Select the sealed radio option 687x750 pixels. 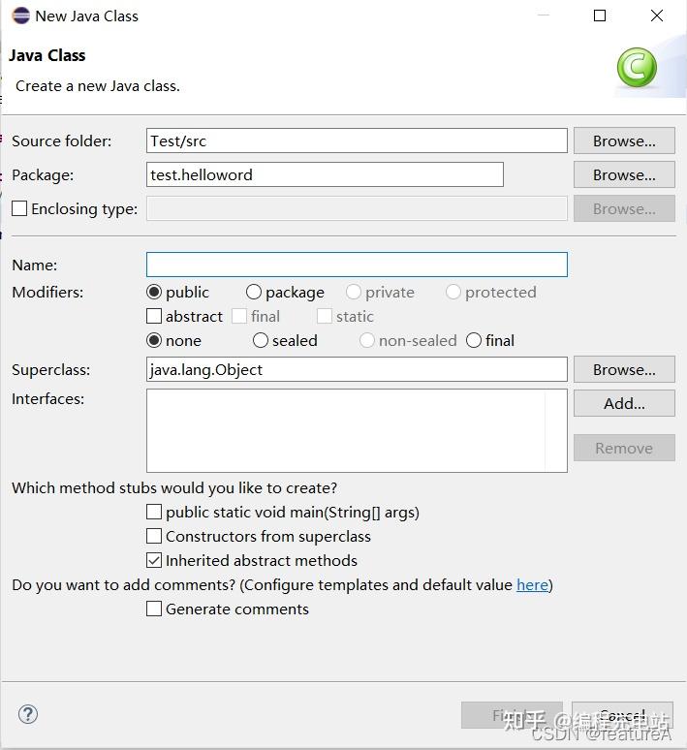(261, 340)
